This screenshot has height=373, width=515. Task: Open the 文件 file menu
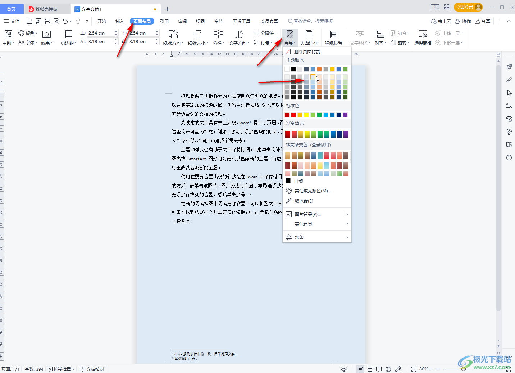point(12,21)
